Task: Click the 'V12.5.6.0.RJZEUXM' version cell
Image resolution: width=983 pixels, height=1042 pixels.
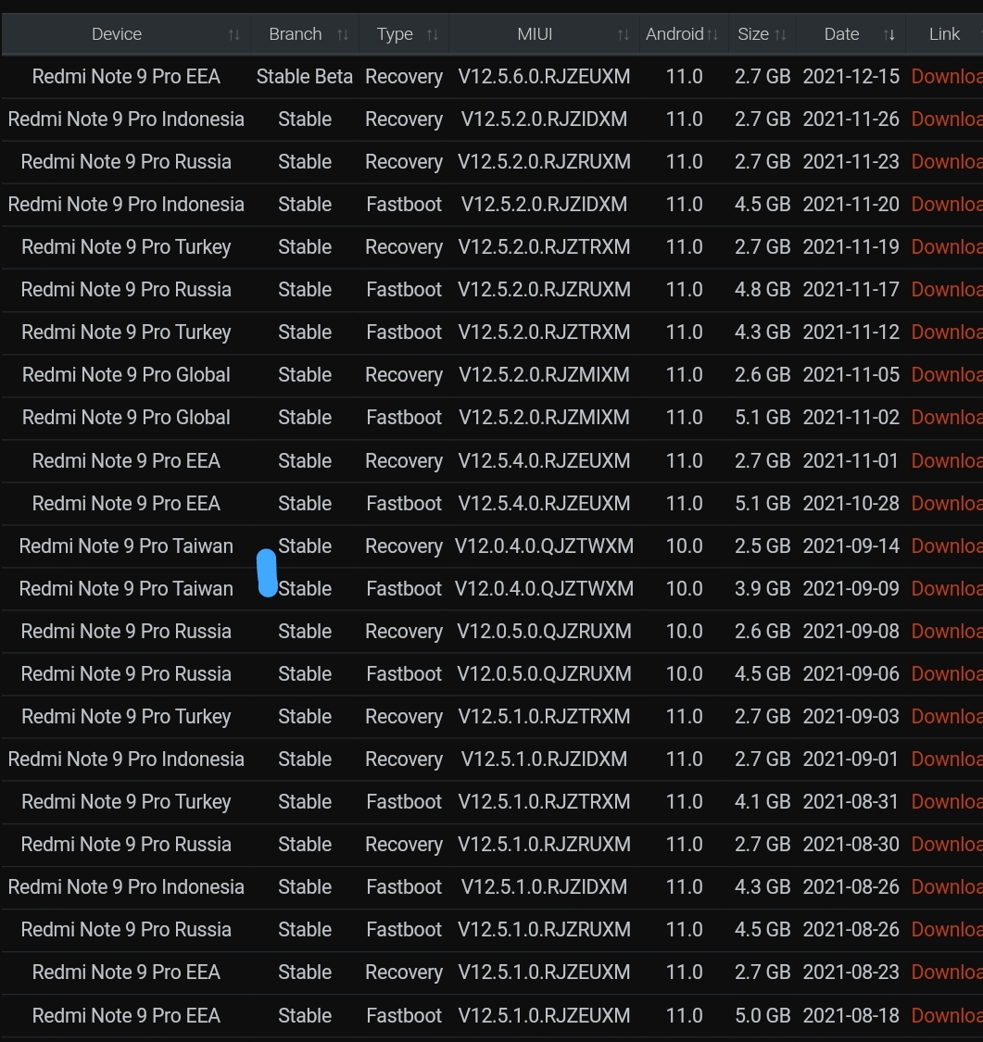Action: (x=544, y=77)
